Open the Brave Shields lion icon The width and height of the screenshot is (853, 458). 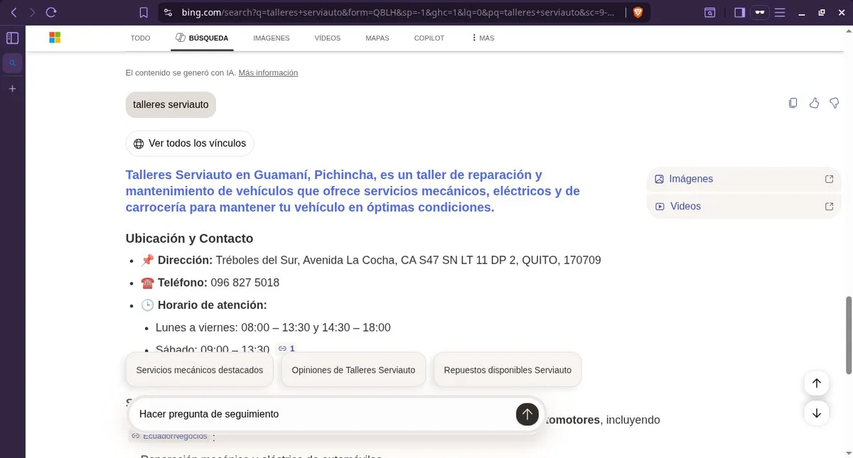coord(638,12)
